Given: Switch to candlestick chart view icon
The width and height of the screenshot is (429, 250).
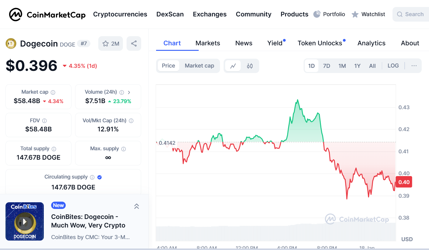Looking at the screenshot, I should coord(250,66).
